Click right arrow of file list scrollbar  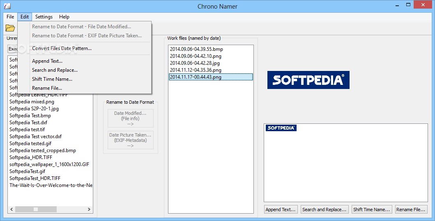[x=89, y=210]
